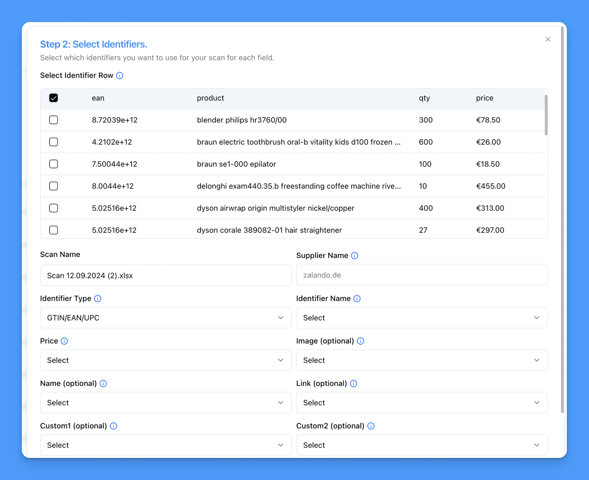Tick the delonghi coffee machine row checkbox

[x=54, y=186]
